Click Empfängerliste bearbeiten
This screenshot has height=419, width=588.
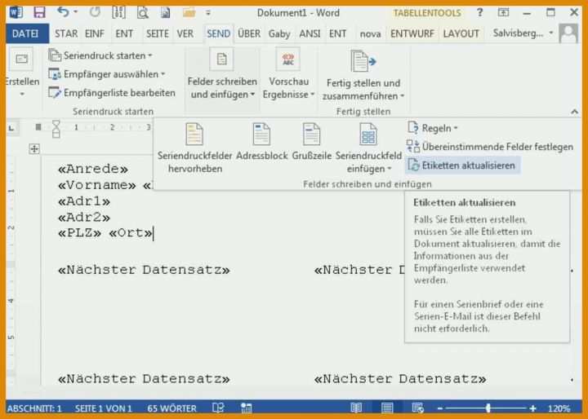112,92
